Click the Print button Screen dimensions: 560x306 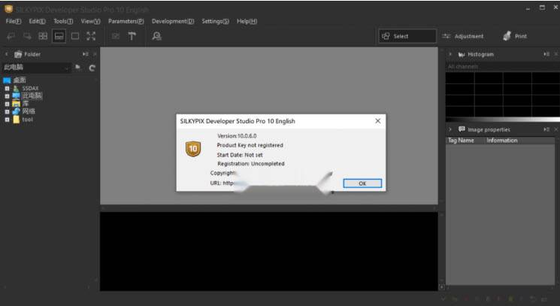tap(515, 36)
